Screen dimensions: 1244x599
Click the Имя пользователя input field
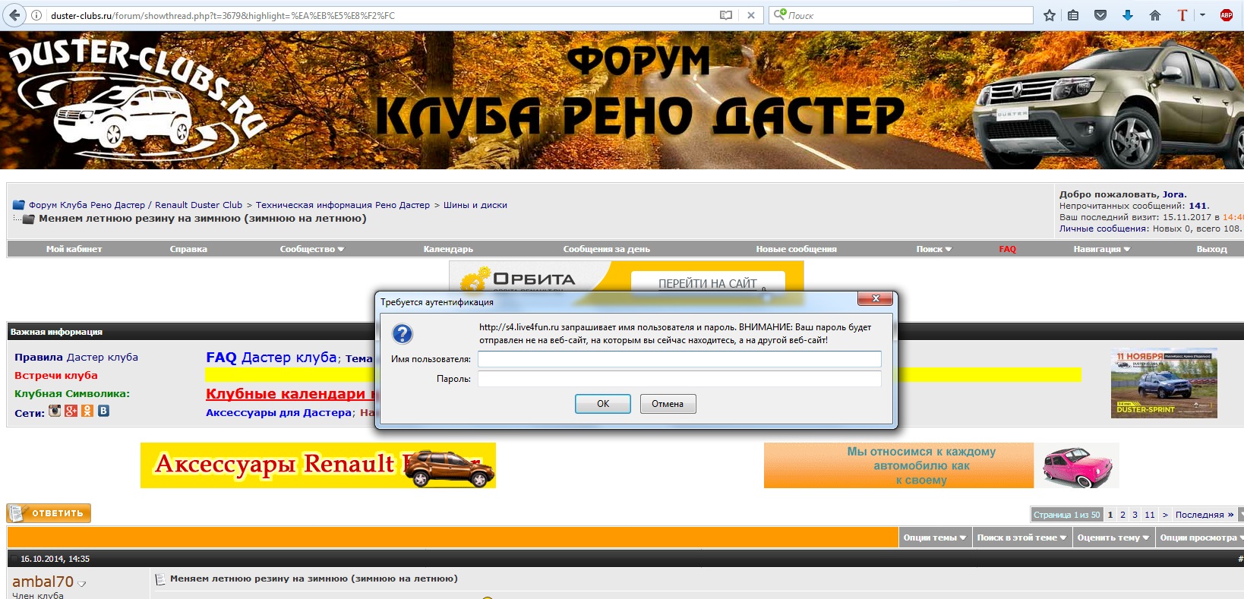(x=679, y=359)
